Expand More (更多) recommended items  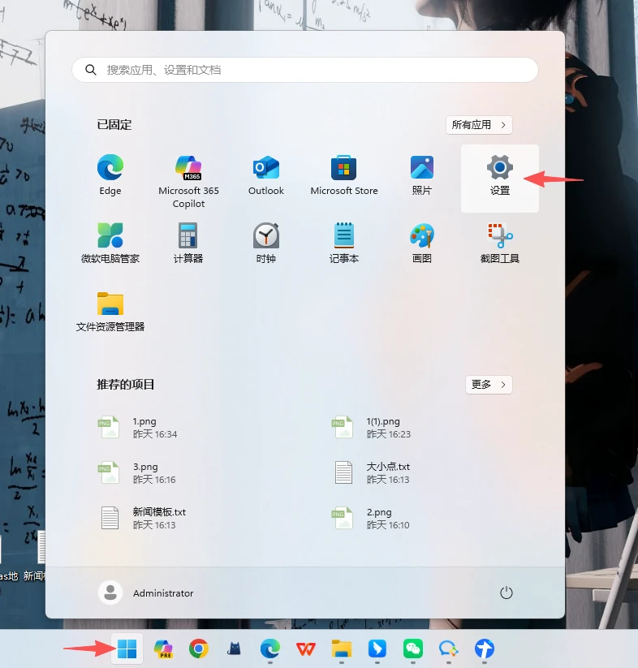tap(489, 385)
